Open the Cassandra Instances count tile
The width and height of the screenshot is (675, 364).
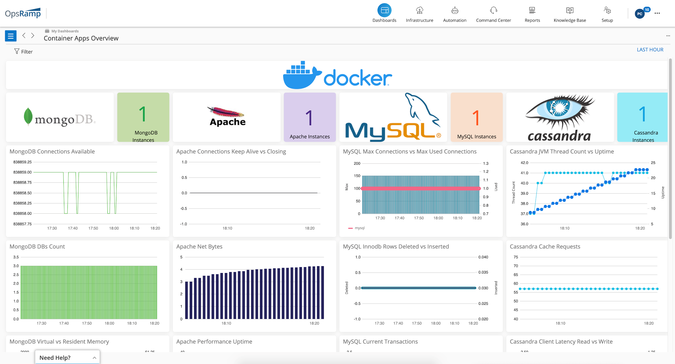pos(642,117)
